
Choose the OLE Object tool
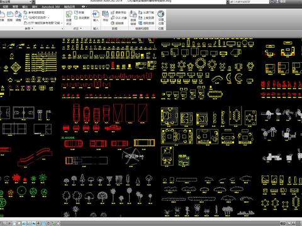coord(119,18)
